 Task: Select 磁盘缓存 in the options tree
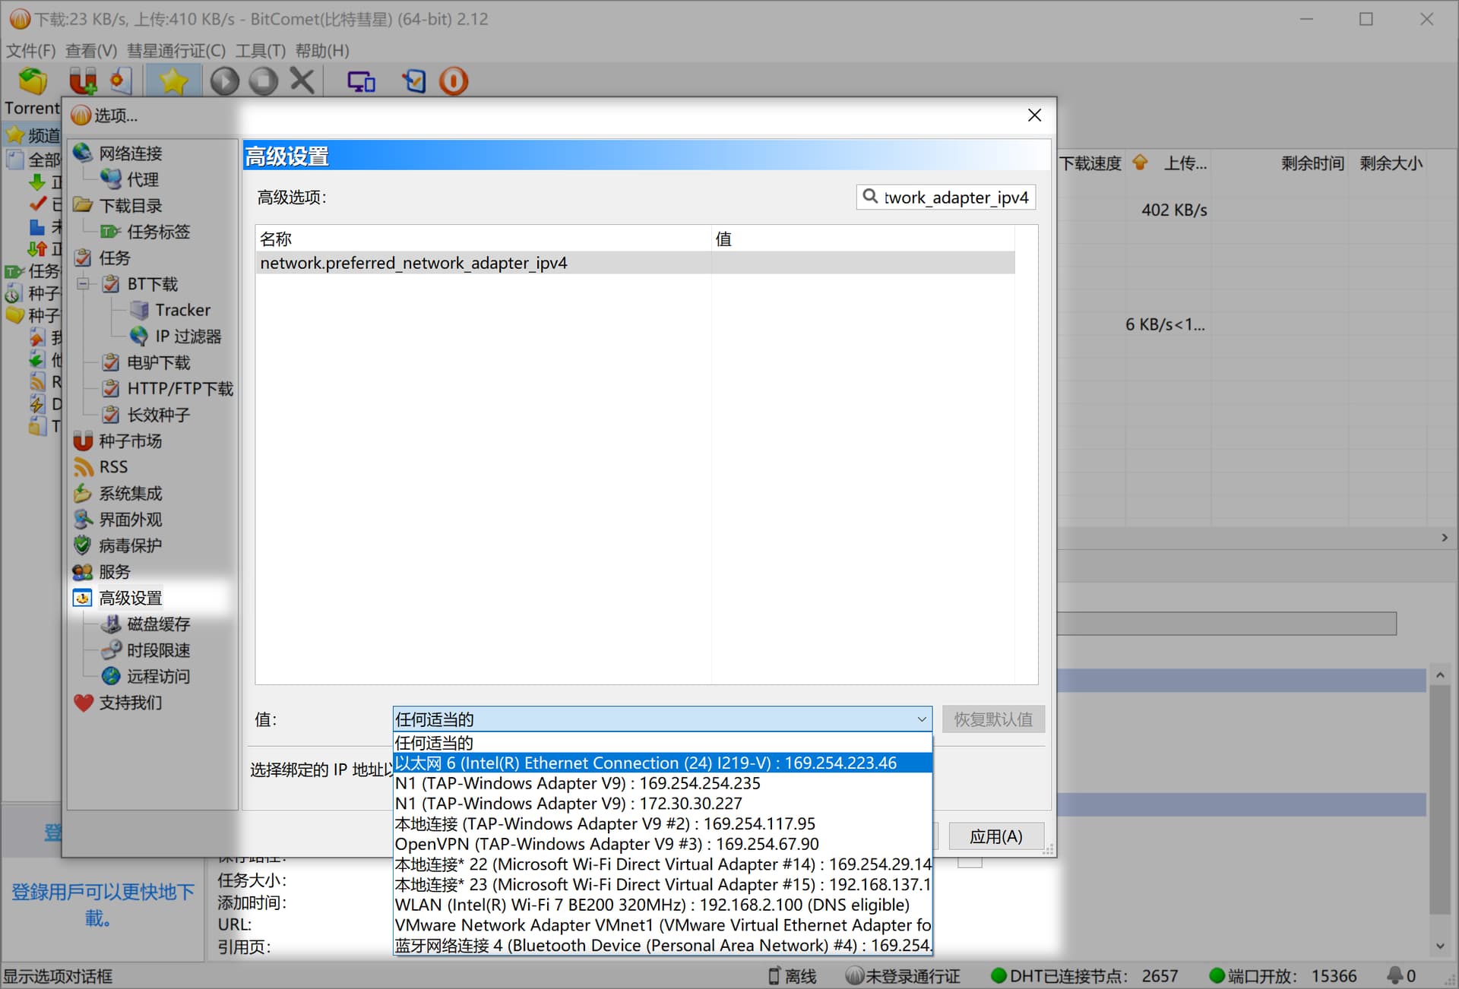coord(158,624)
